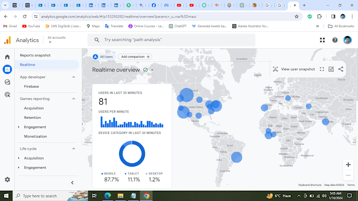Enter fullscreen map view icon
The height and width of the screenshot is (201, 358).
[322, 69]
